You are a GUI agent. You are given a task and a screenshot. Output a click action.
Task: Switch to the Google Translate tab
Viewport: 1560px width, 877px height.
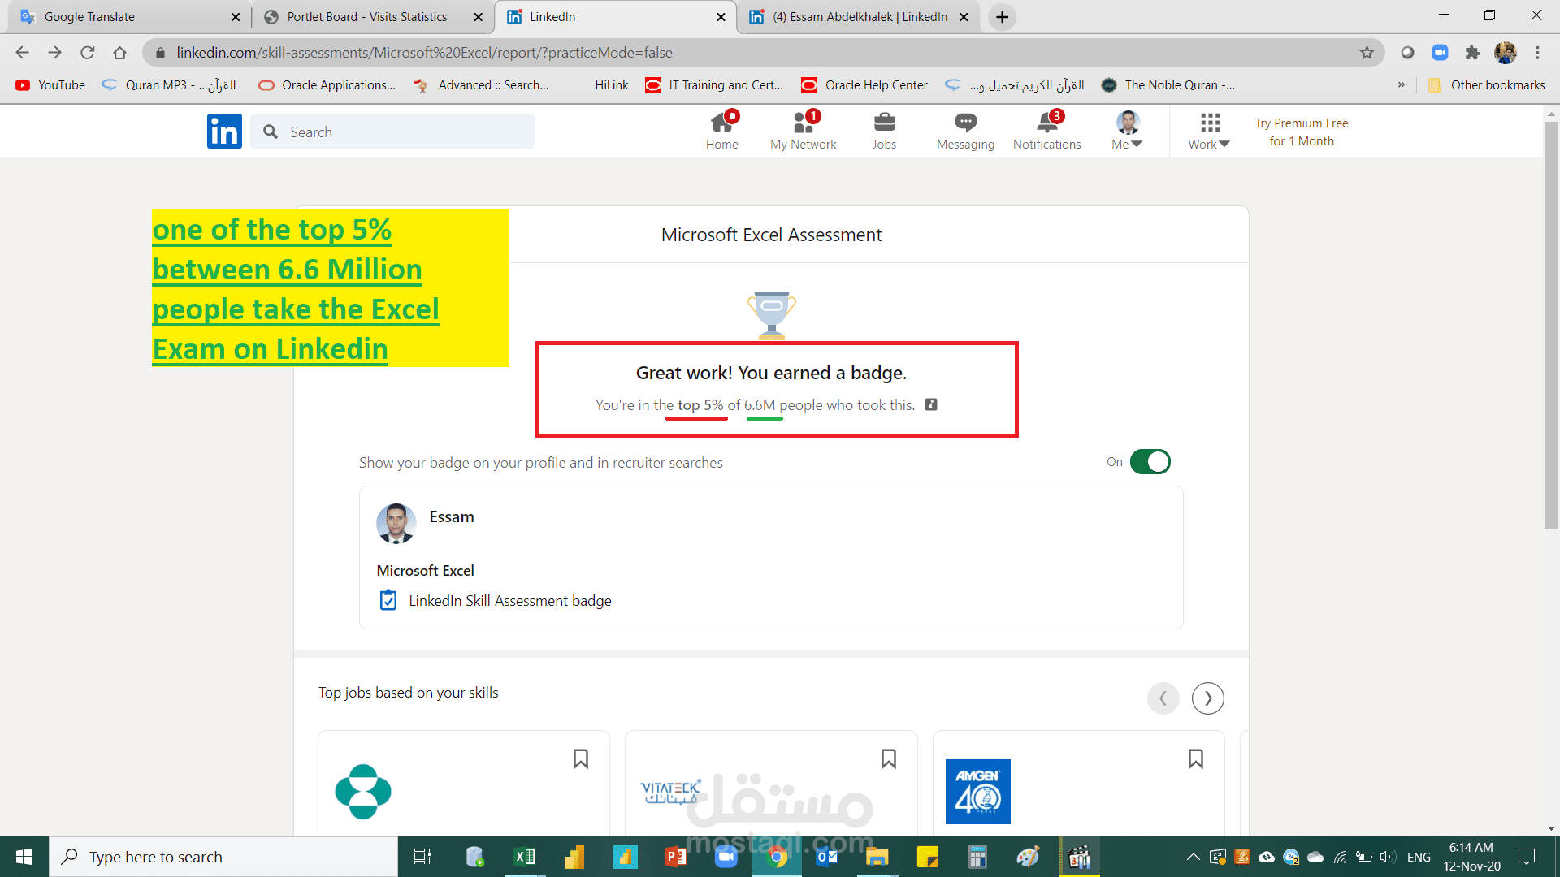pos(122,16)
